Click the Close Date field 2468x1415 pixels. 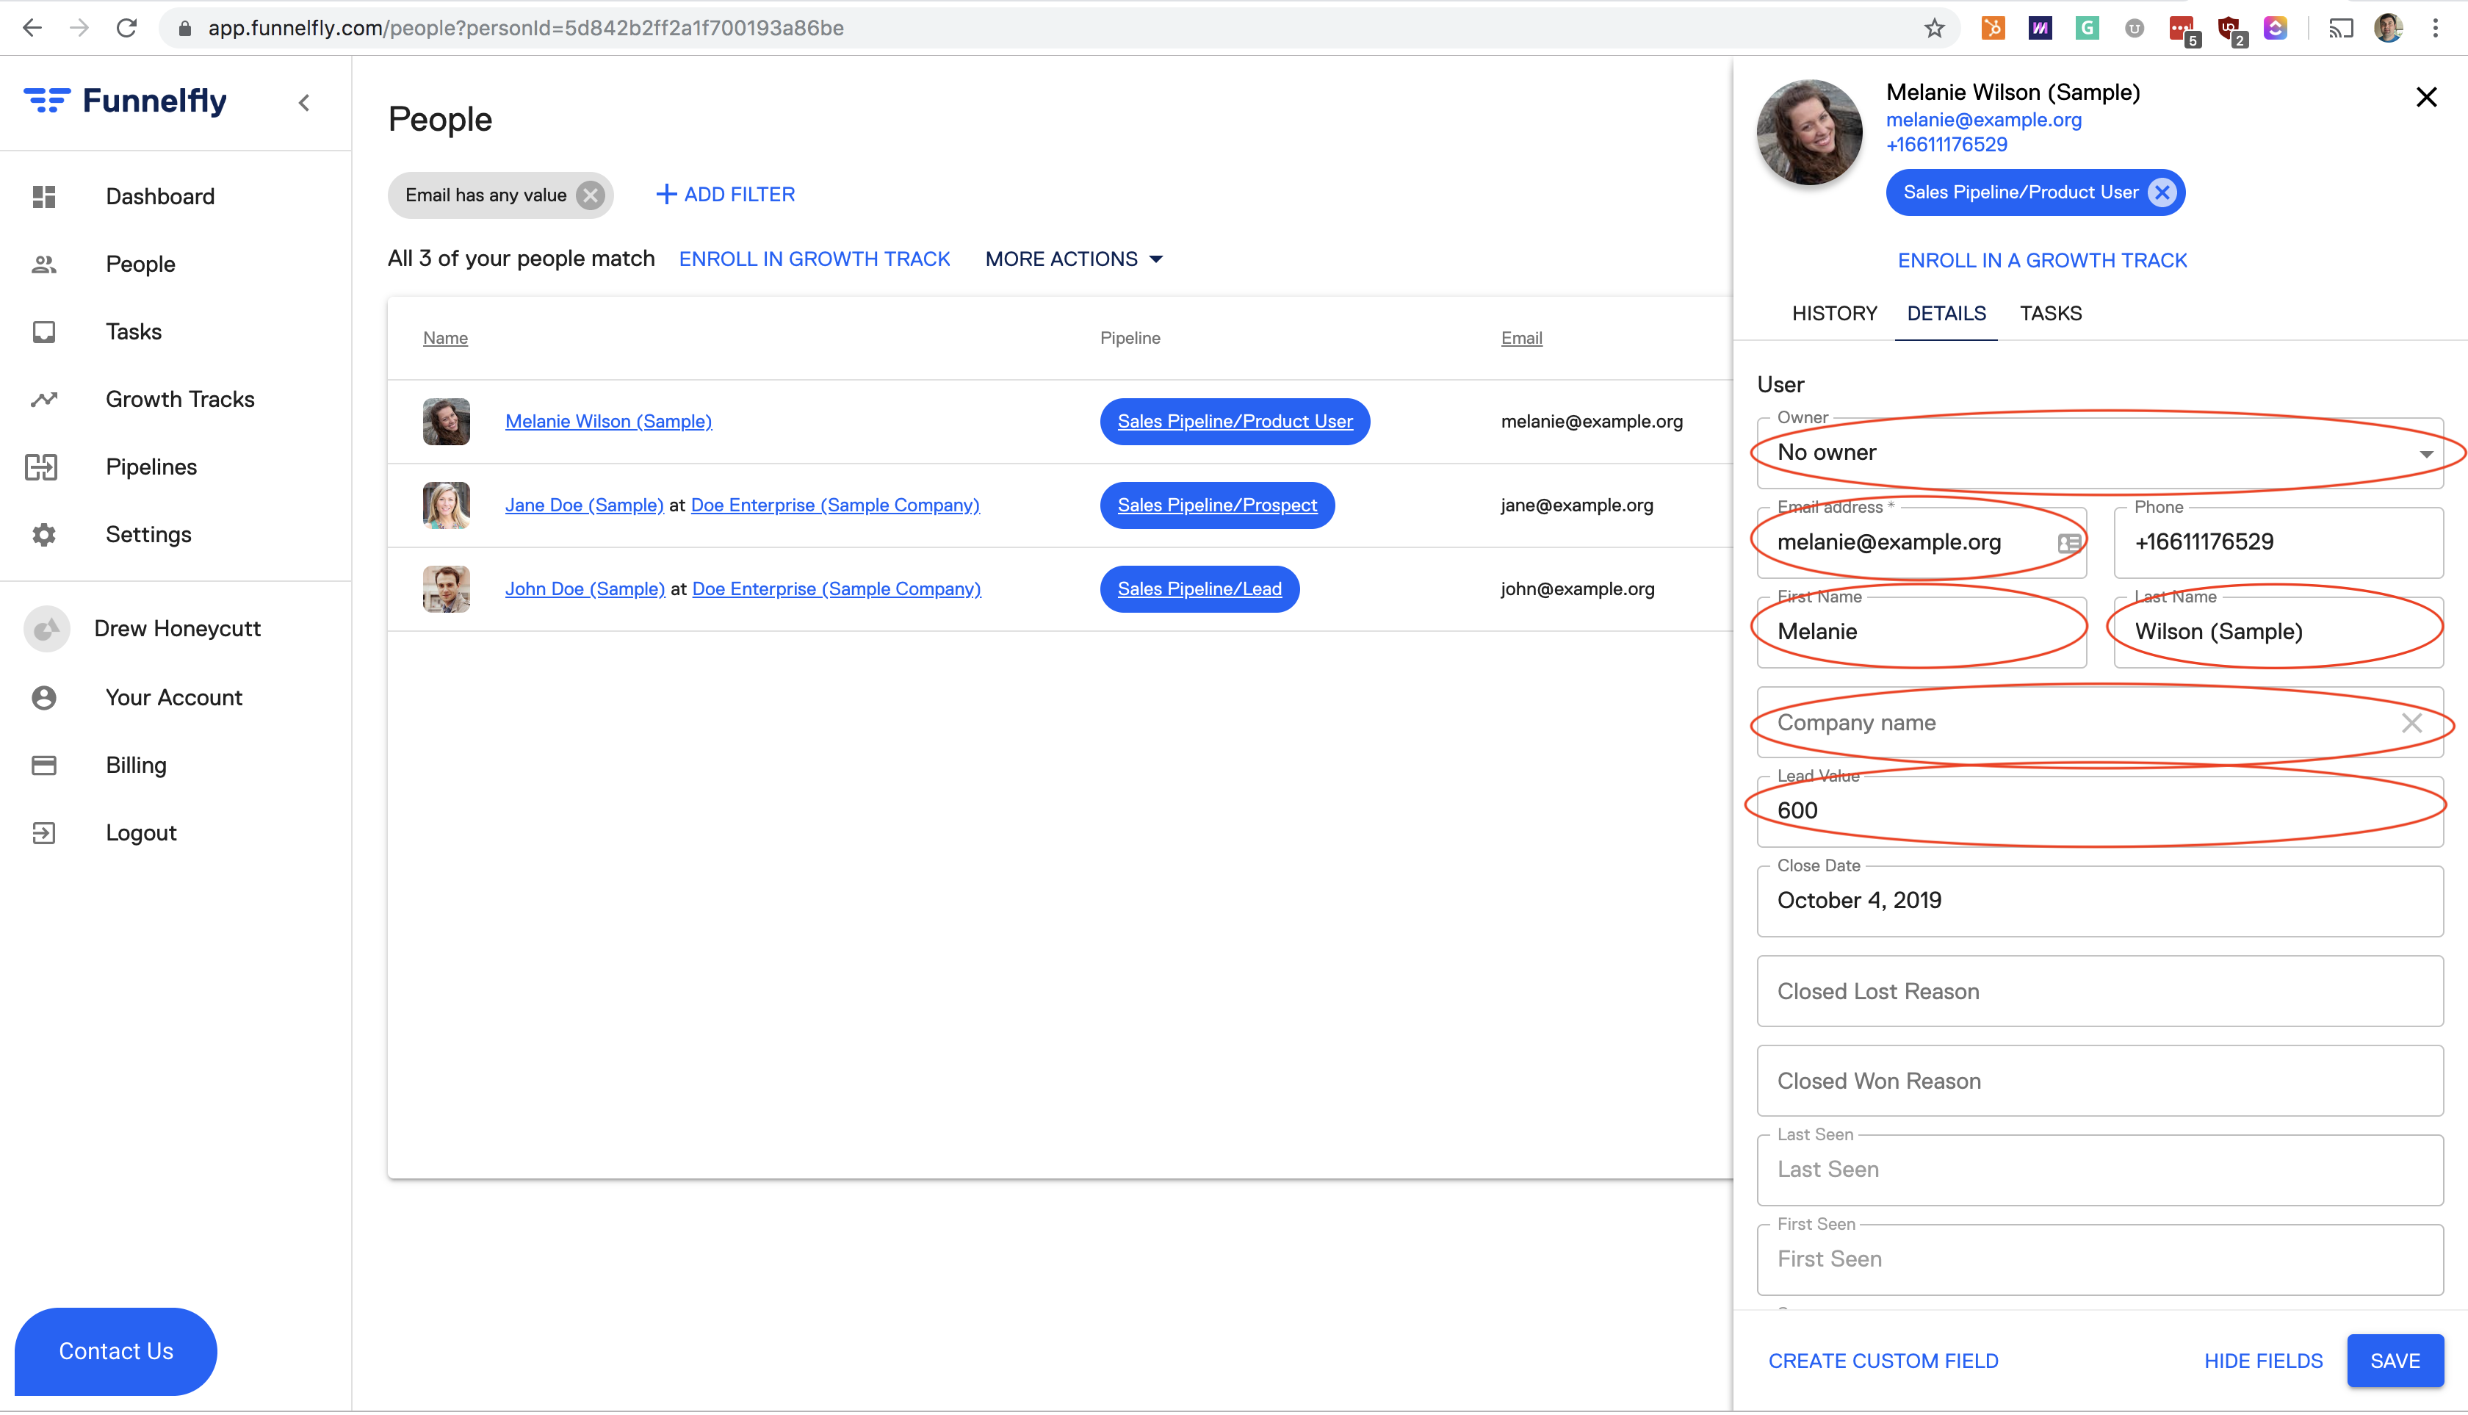point(2099,901)
